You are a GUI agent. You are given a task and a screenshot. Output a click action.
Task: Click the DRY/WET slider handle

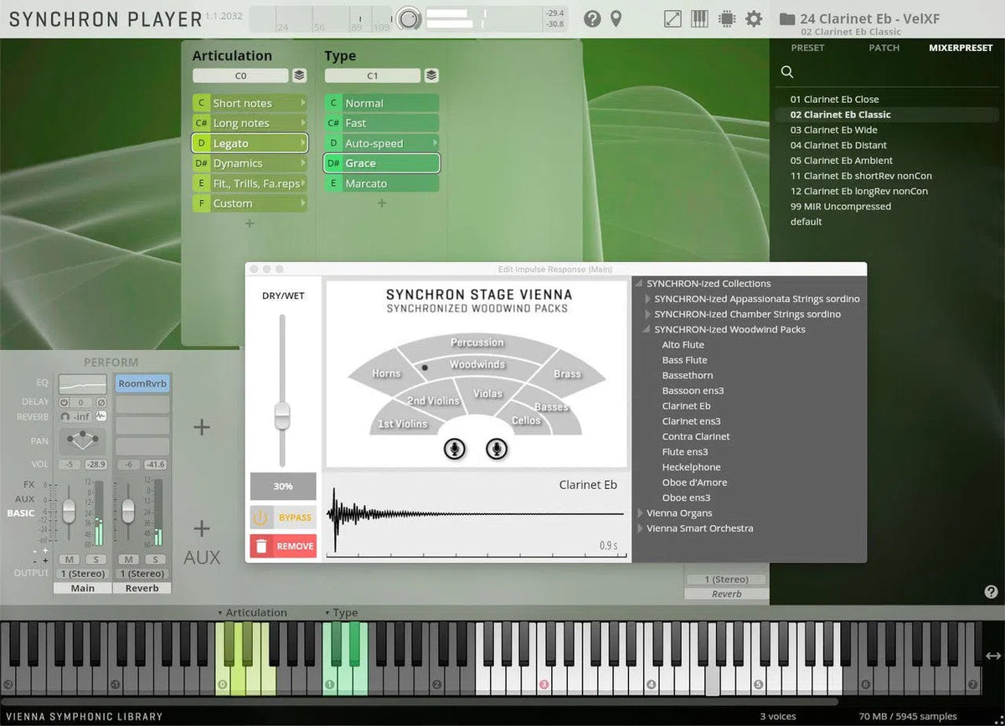tap(282, 414)
